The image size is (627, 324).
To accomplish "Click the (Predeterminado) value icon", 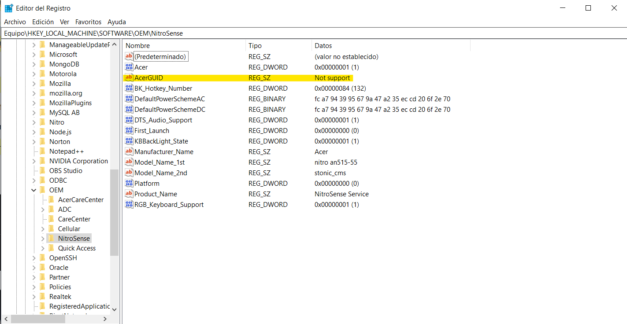I will 129,56.
